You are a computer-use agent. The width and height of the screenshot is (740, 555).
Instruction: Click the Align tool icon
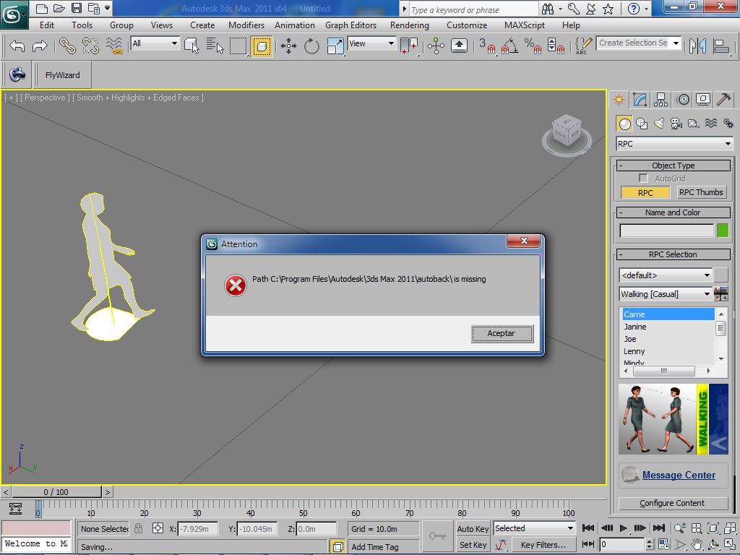[721, 46]
